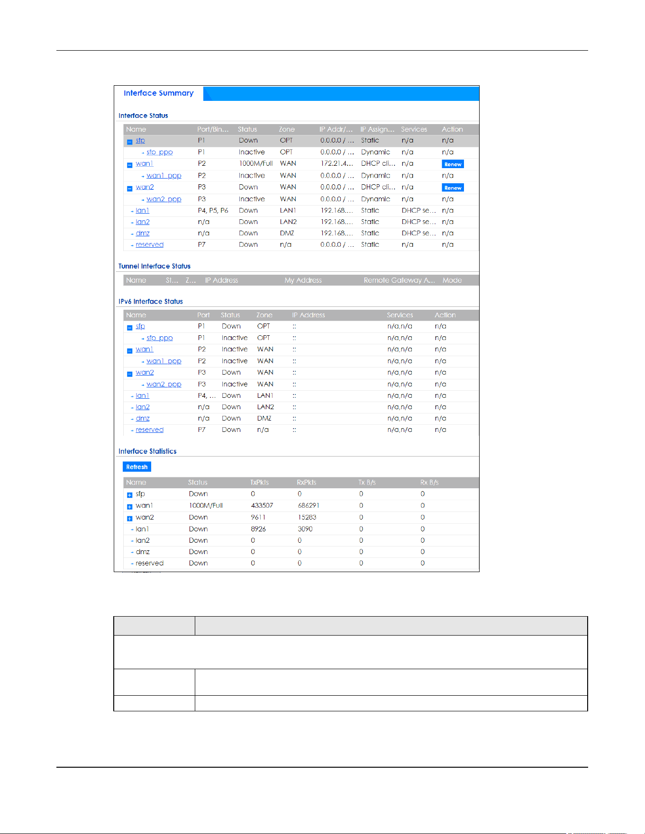Open the lan1 link in IPv6 Interface Status
Viewport: 645px width, 834px height.
[142, 395]
